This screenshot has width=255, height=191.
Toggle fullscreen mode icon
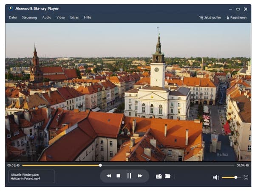click(246, 177)
